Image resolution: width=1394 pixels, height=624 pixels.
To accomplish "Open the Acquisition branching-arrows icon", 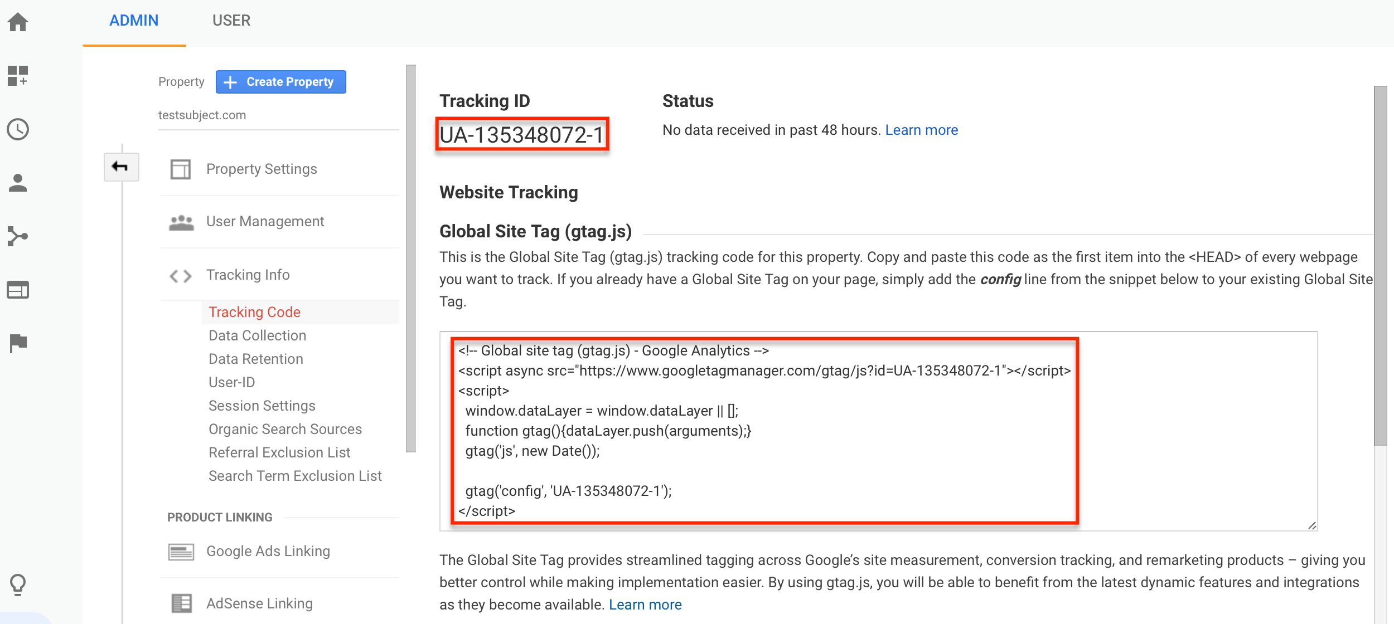I will pos(18,236).
